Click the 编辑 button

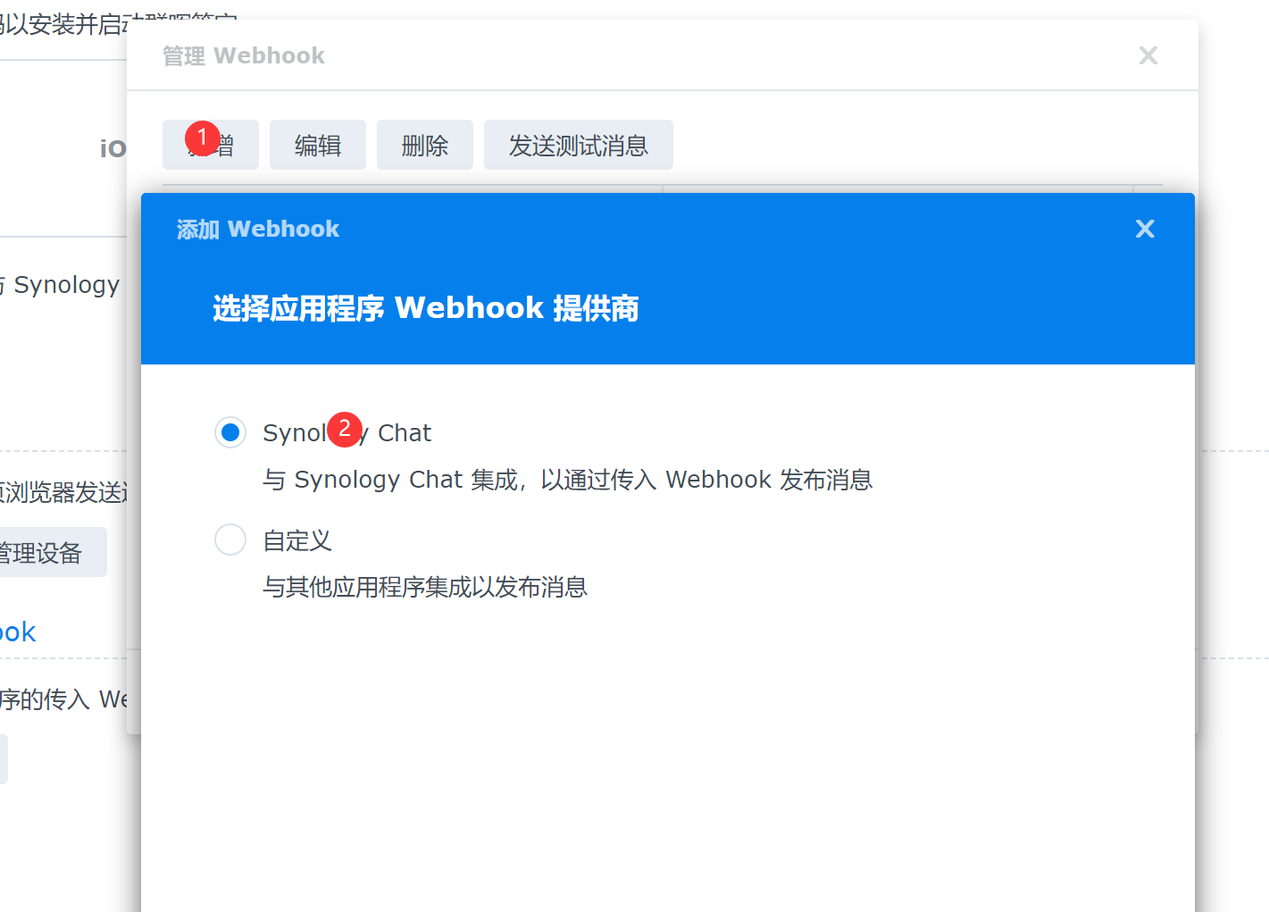318,145
